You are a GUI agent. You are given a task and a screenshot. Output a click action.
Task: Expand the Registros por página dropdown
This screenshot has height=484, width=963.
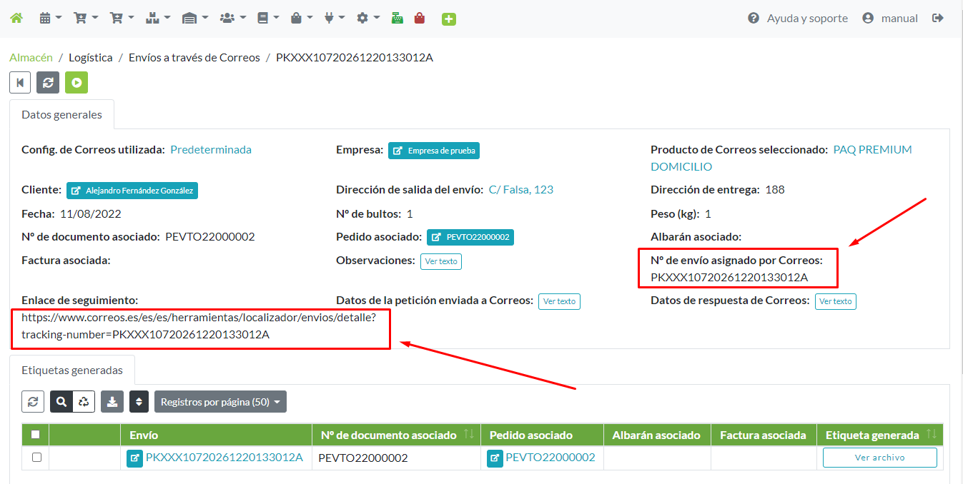[220, 402]
